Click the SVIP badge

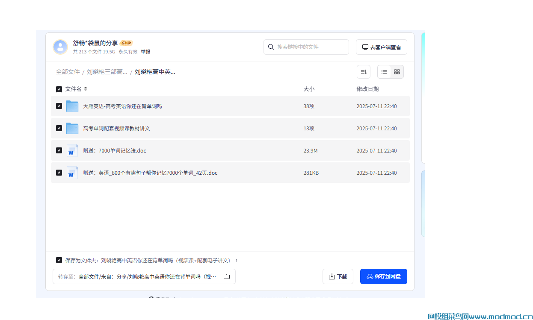(x=127, y=43)
